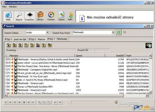Click the horizontal scrollbar right arrow
The height and width of the screenshot is (112, 155).
(x=147, y=95)
